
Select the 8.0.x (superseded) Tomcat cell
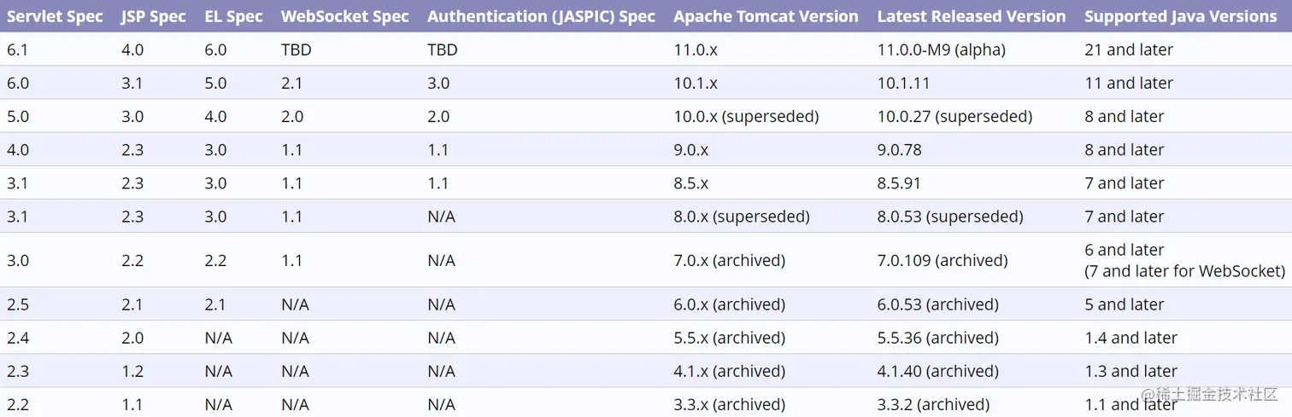(742, 216)
